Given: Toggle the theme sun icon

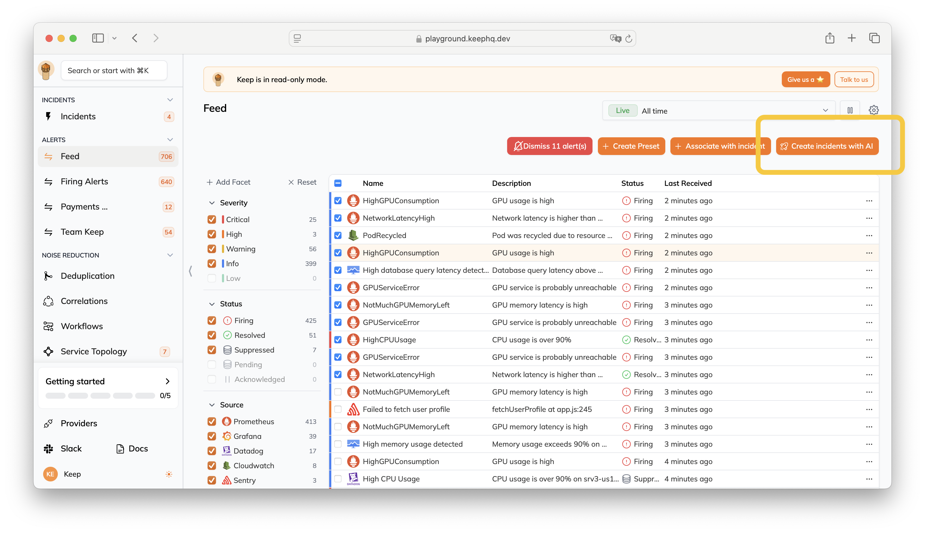Looking at the screenshot, I should point(169,475).
